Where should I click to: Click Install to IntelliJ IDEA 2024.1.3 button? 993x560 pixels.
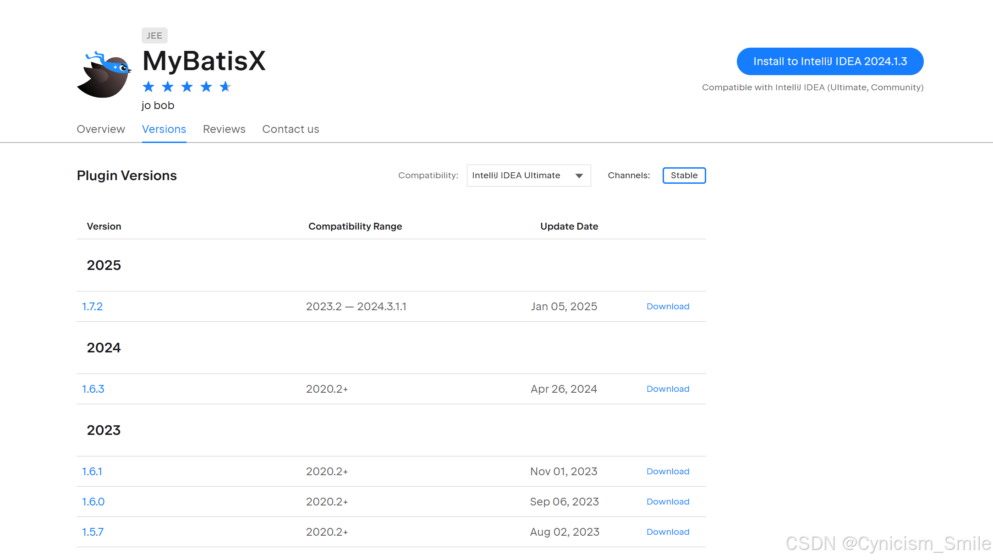(830, 61)
